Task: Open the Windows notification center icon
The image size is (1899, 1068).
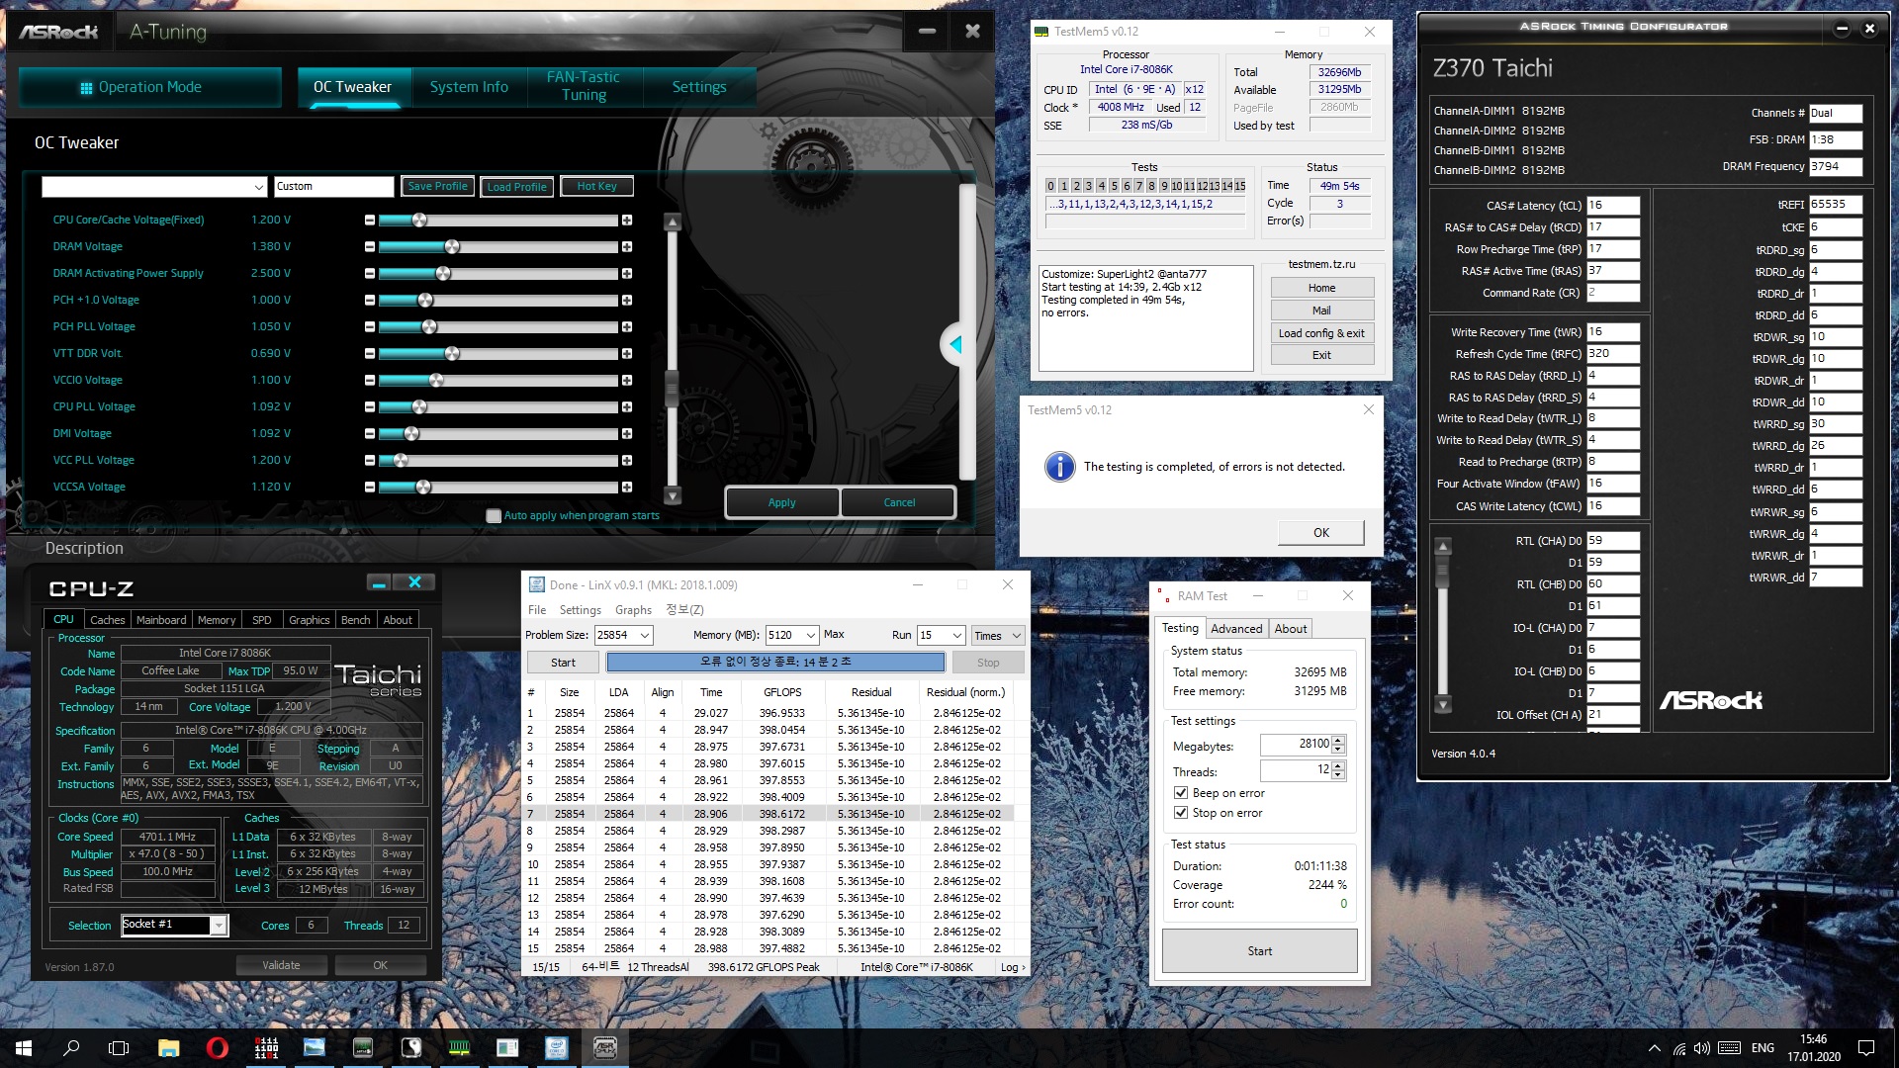Action: click(x=1866, y=1048)
